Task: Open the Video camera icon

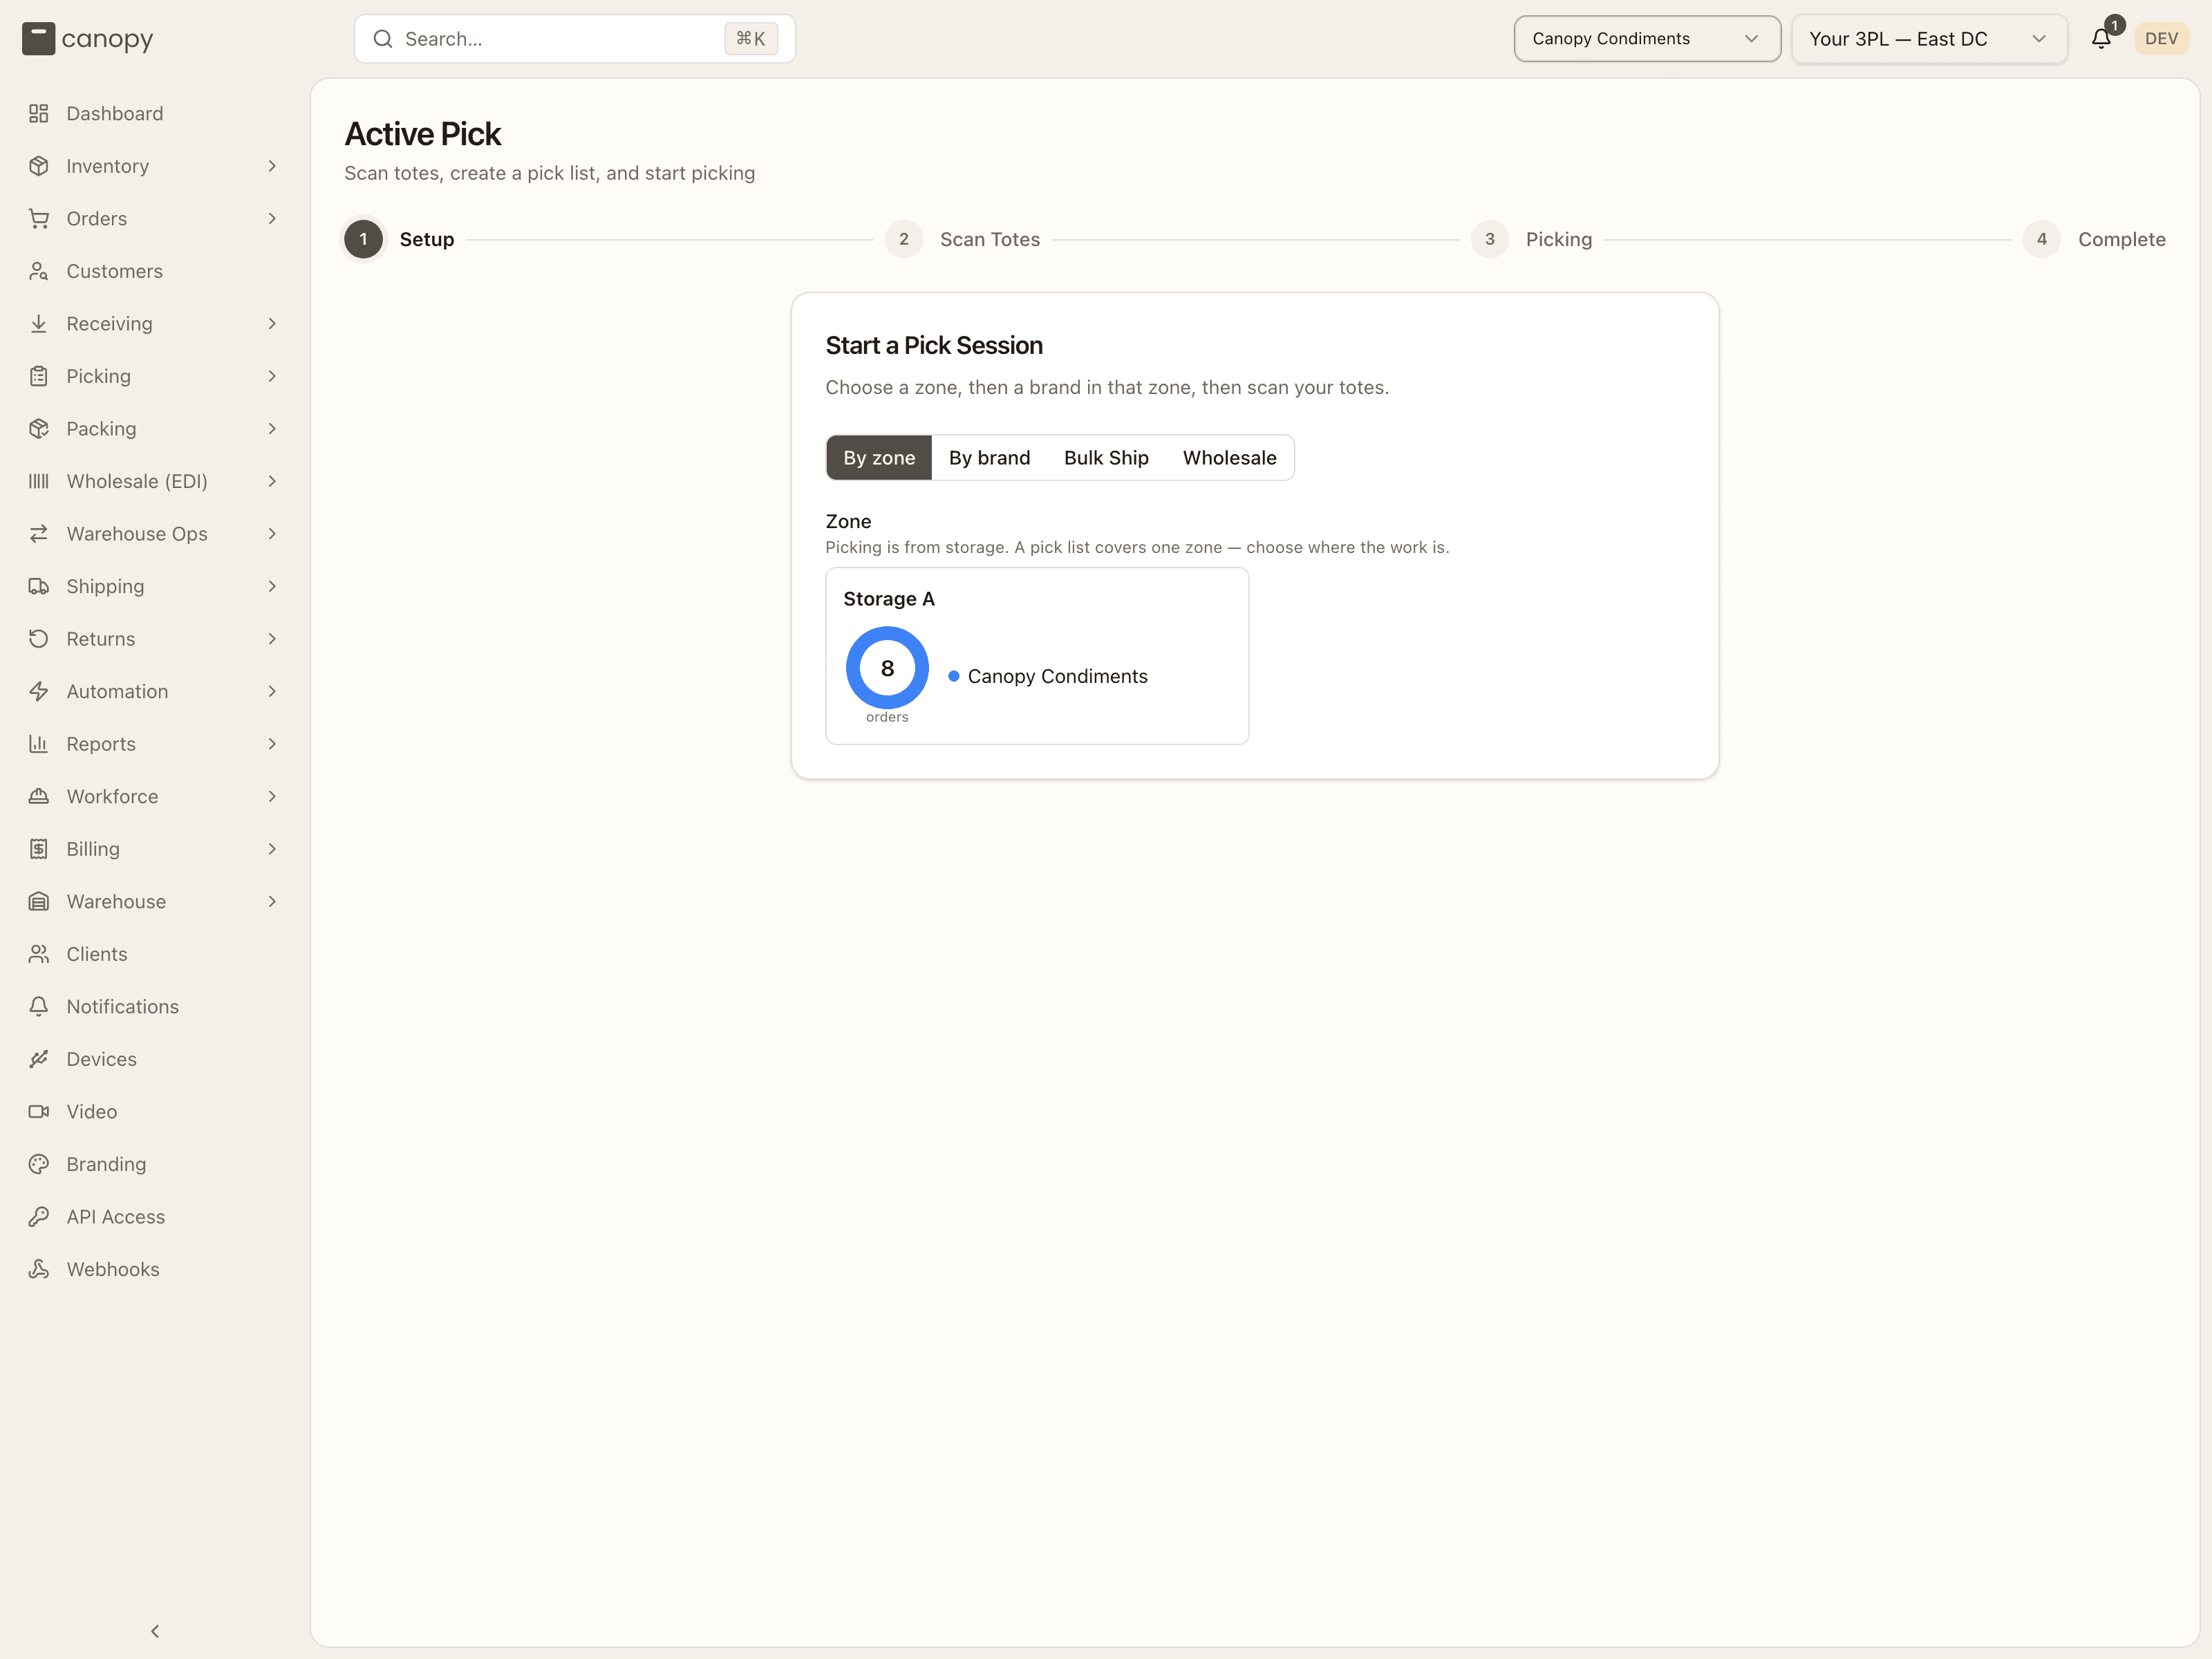Action: (x=38, y=1112)
